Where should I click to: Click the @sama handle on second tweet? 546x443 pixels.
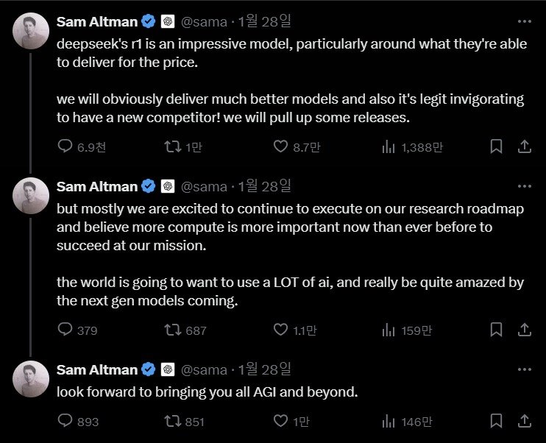click(x=203, y=185)
